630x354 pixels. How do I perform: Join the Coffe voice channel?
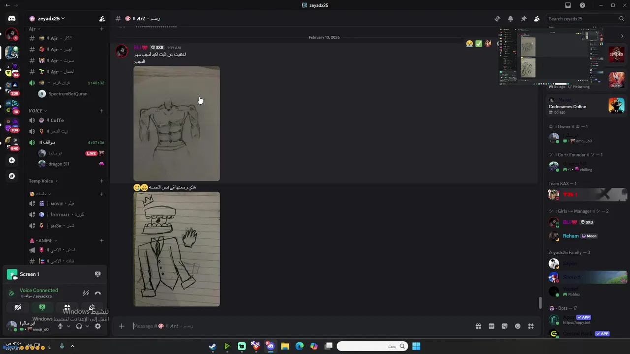pyautogui.click(x=66, y=120)
